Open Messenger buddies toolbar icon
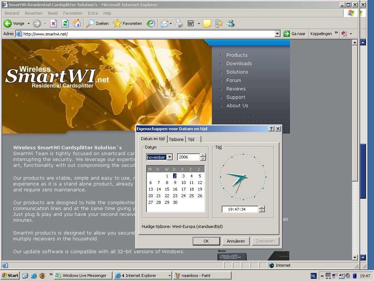Screen dimensions: 374x281 pos(231,23)
